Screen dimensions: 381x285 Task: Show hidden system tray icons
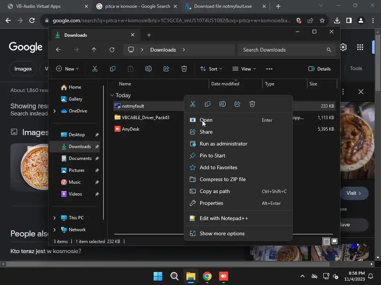point(302,276)
